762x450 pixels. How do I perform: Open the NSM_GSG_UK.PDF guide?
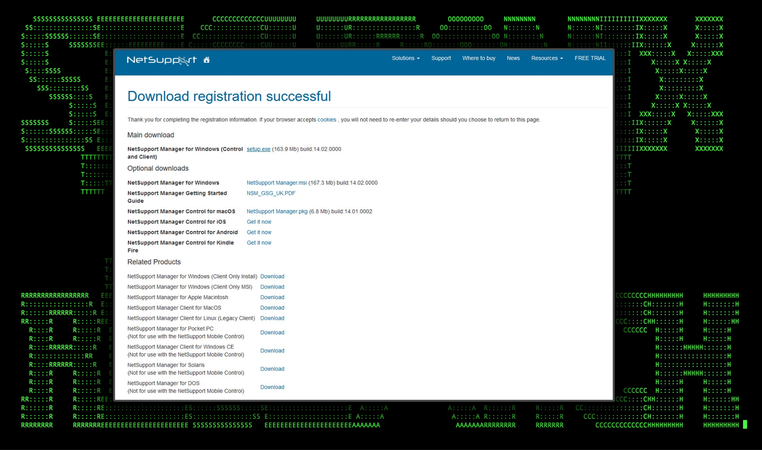271,193
